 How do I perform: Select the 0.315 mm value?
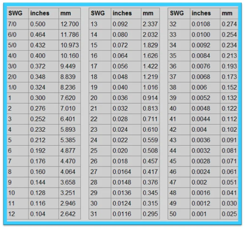click(x=150, y=203)
